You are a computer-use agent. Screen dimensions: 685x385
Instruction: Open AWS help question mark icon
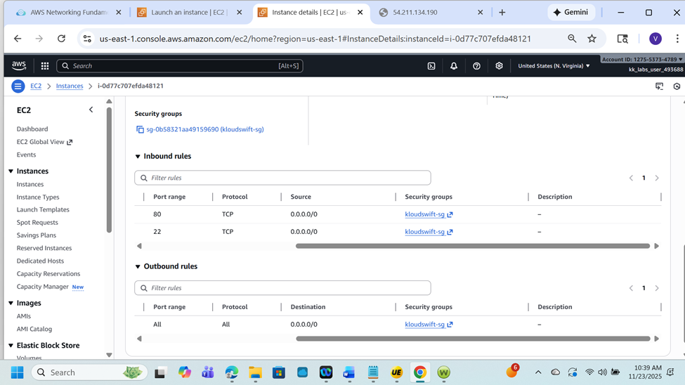(476, 66)
